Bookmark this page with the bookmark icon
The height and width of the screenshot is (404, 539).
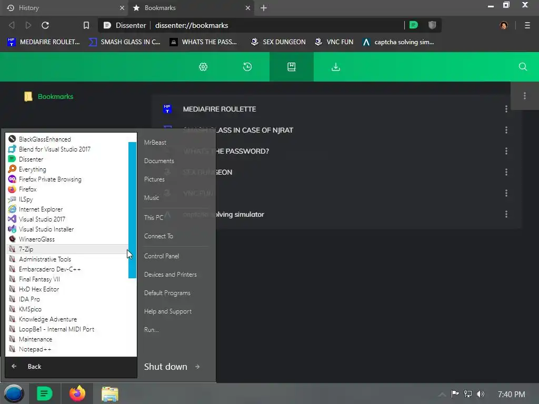(x=86, y=25)
